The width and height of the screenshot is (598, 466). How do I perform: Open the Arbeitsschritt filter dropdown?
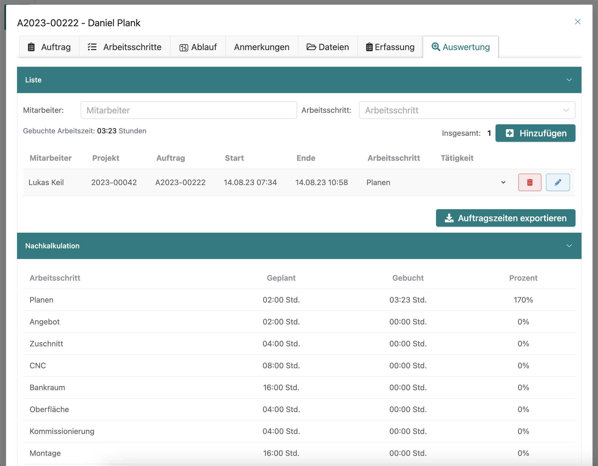(467, 110)
